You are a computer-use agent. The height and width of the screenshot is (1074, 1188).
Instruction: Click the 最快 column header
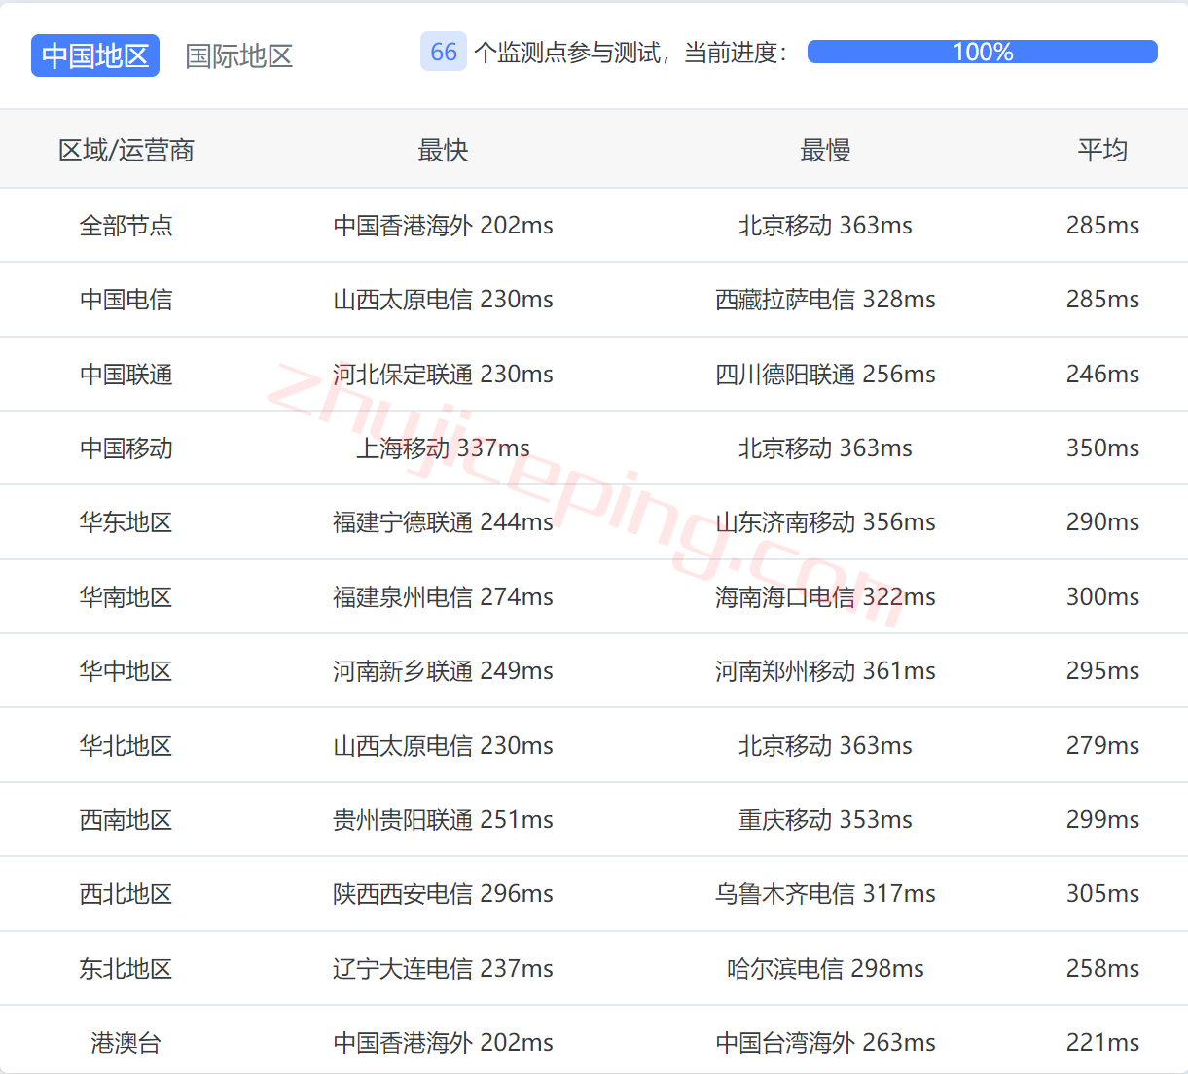click(443, 150)
